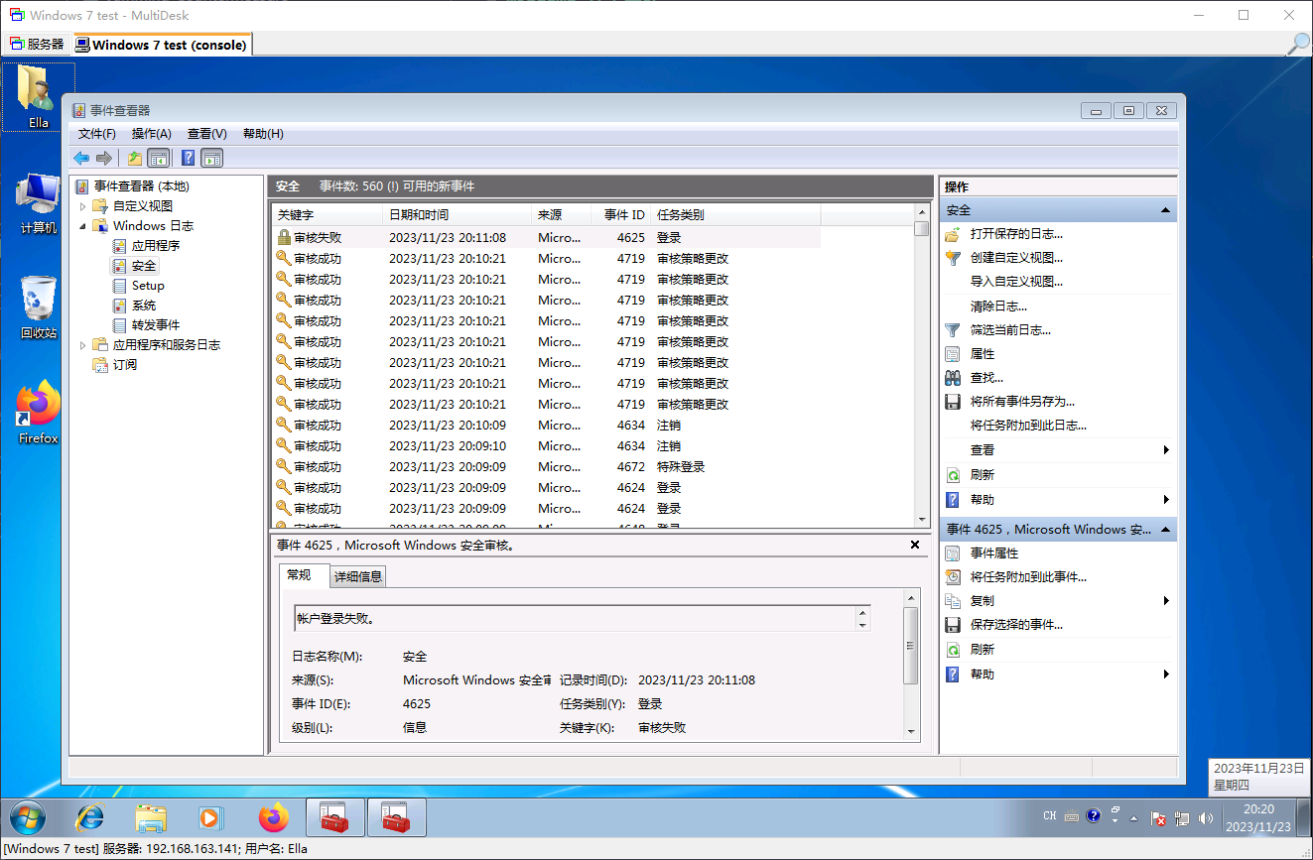
Task: Expand 帮助 submenu in 安全 section
Action: coord(1166,500)
